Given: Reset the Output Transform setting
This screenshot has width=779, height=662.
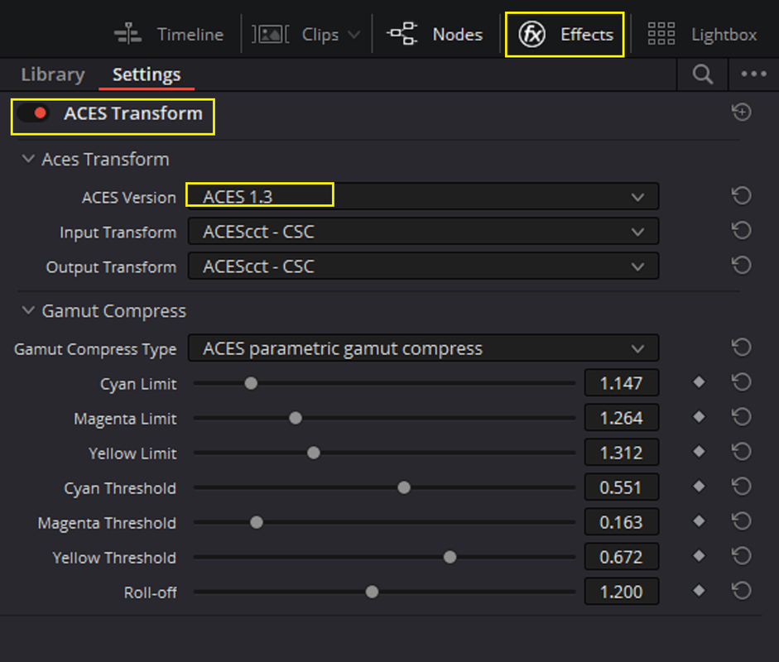Looking at the screenshot, I should [741, 265].
